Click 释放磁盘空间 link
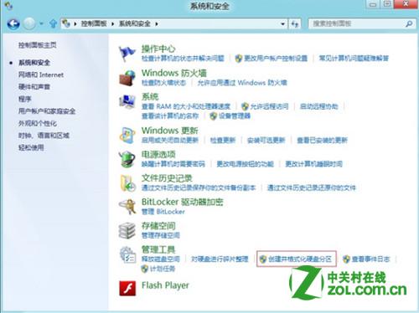The width and height of the screenshot is (419, 313). coord(161,259)
